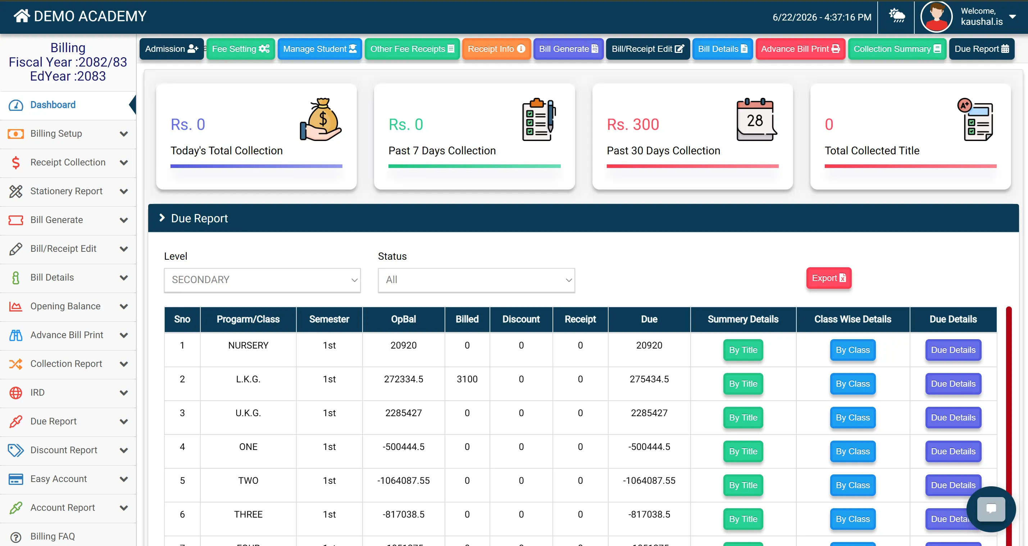Expand the Receipt Collection chevron
The height and width of the screenshot is (546, 1028).
(x=124, y=163)
